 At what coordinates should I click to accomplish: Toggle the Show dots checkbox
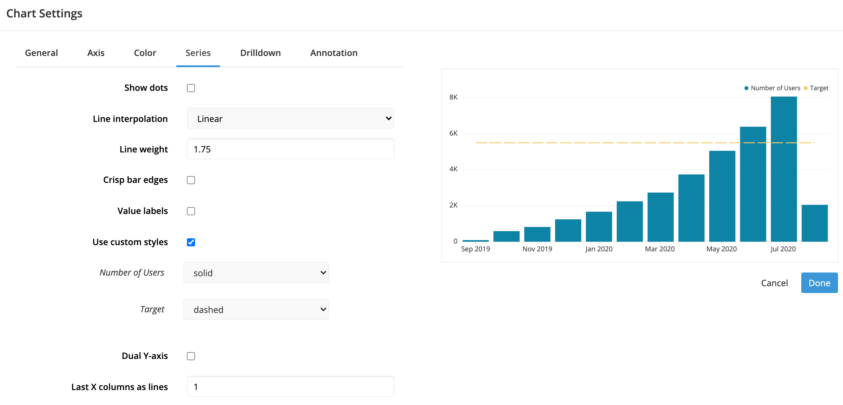(191, 87)
